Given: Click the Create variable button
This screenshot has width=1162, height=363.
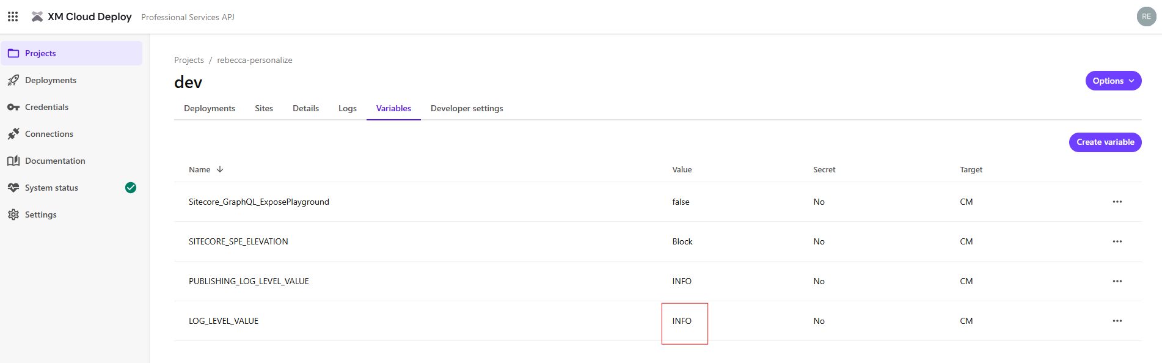Looking at the screenshot, I should tap(1105, 142).
